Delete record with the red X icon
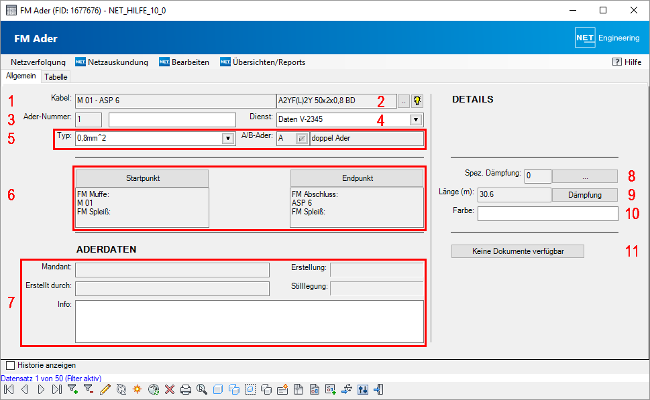Screen dimensions: 650x400 point(170,389)
